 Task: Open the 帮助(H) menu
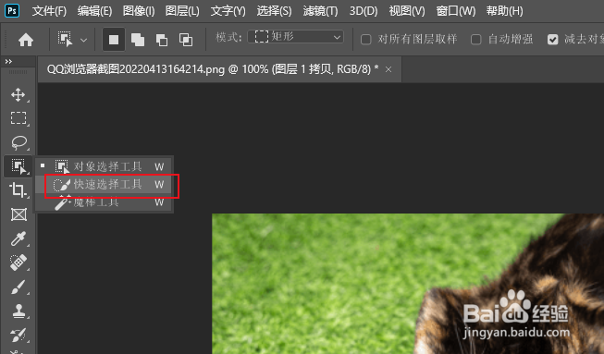click(x=504, y=11)
